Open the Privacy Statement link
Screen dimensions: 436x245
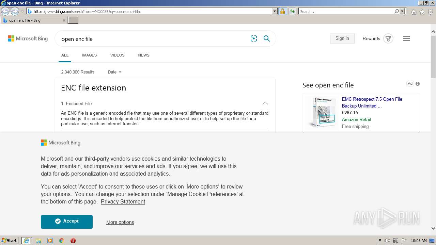123,202
